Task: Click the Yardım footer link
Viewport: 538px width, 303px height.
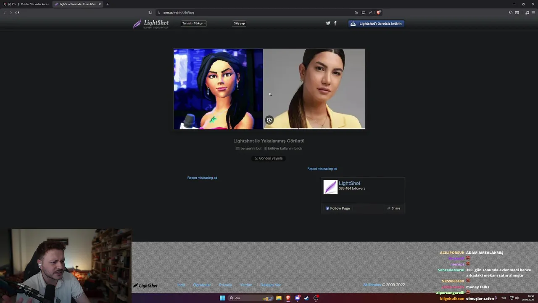Action: point(246,285)
